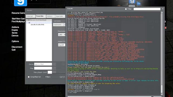Click the Map filter input field

click(43, 68)
